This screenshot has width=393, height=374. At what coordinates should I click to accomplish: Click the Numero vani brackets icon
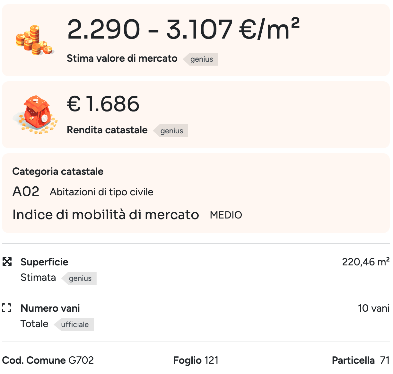[x=7, y=308]
